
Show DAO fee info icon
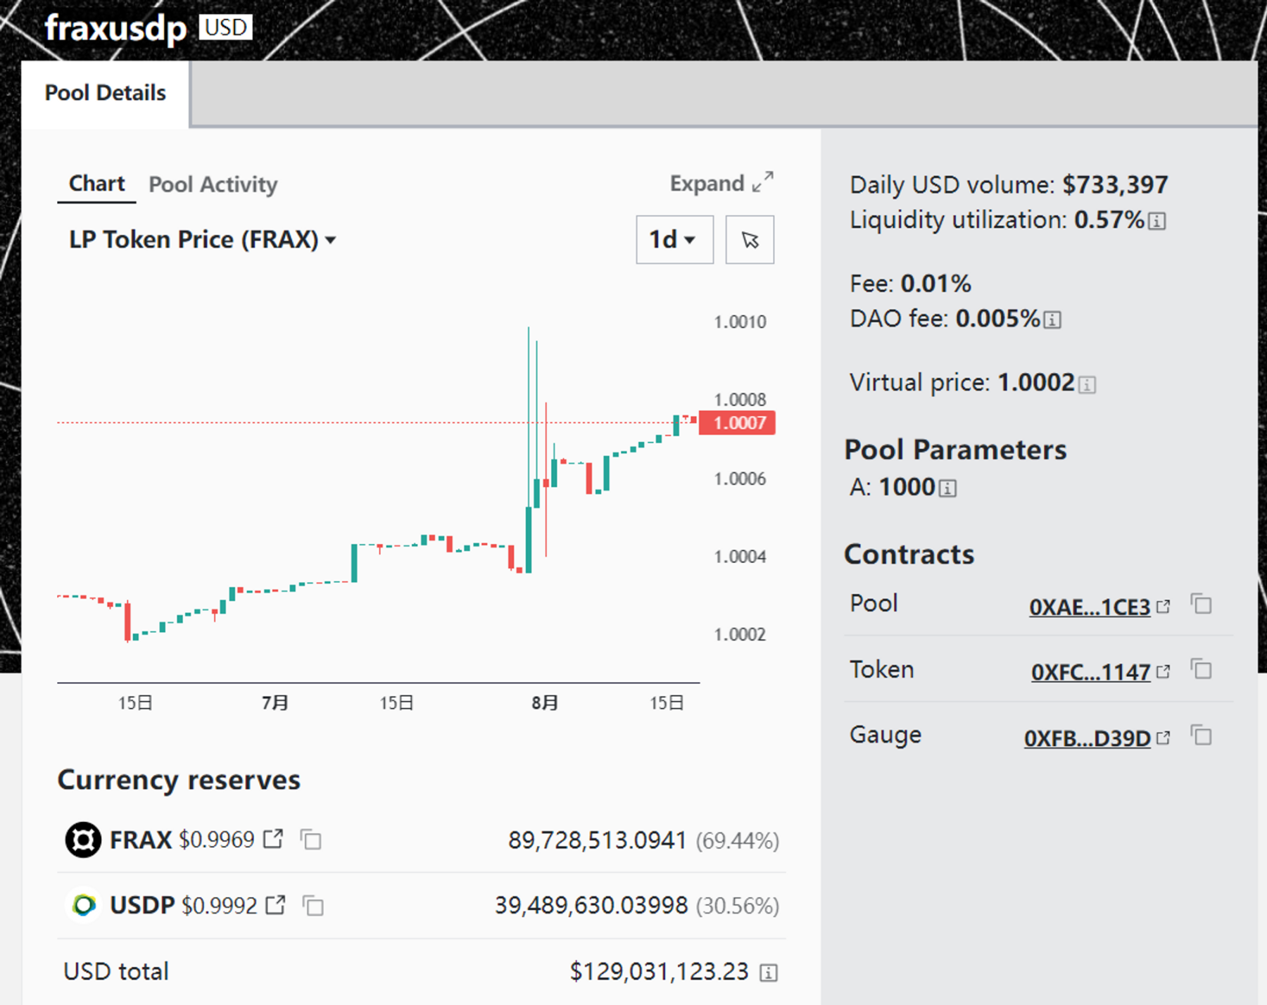1052,320
